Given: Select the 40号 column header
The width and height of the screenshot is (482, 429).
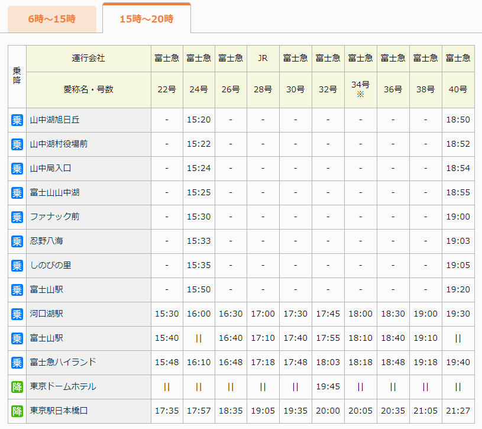Looking at the screenshot, I should pos(458,90).
